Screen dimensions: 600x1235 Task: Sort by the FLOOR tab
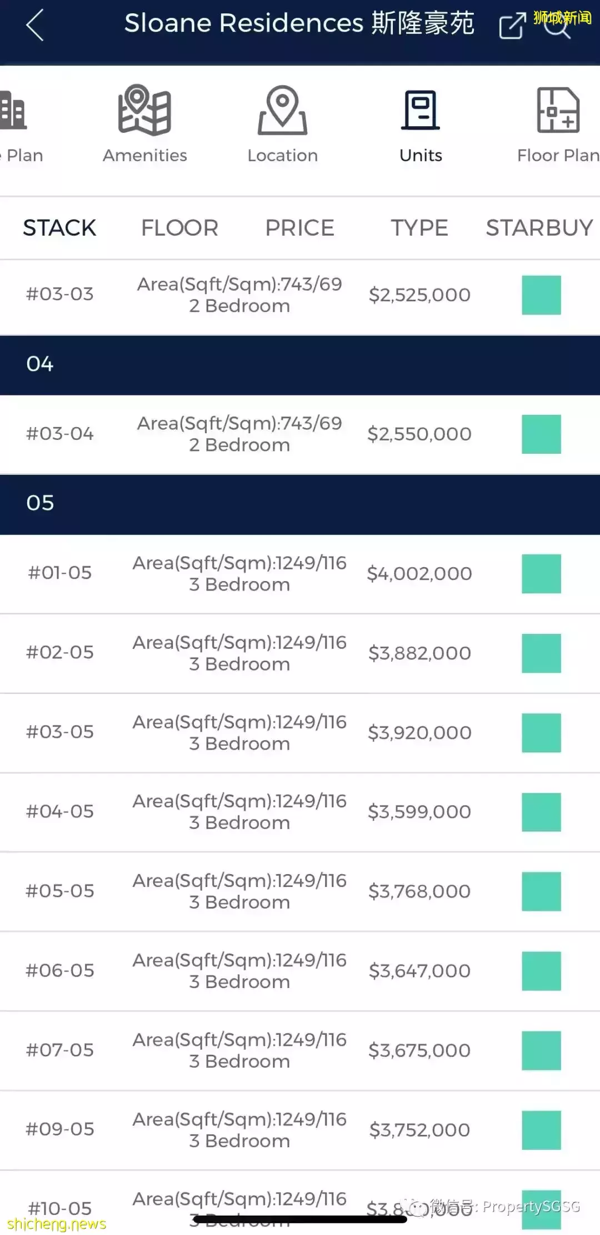[179, 228]
